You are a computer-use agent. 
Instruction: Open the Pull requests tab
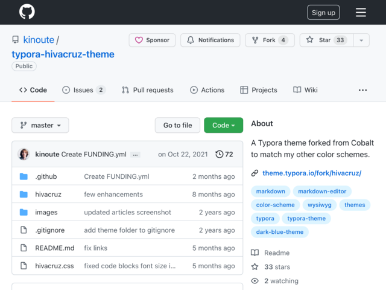click(x=147, y=90)
